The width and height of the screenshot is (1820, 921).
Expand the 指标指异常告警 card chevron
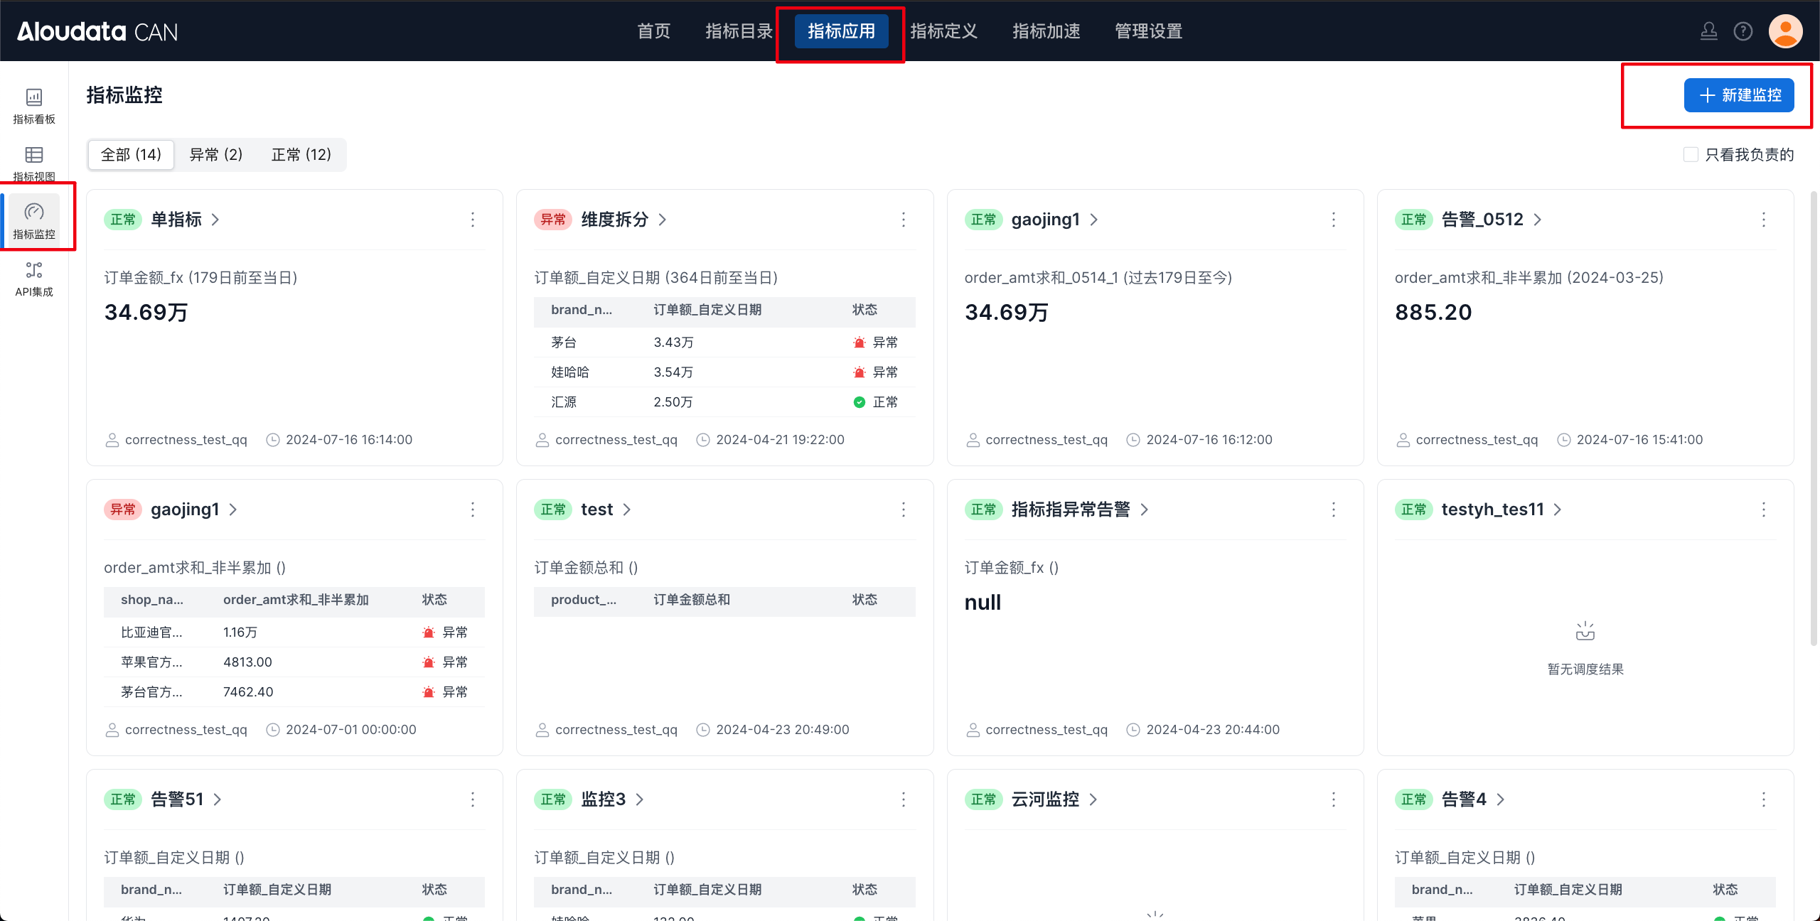[1145, 510]
